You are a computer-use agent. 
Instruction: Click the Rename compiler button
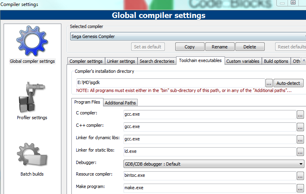click(x=219, y=47)
